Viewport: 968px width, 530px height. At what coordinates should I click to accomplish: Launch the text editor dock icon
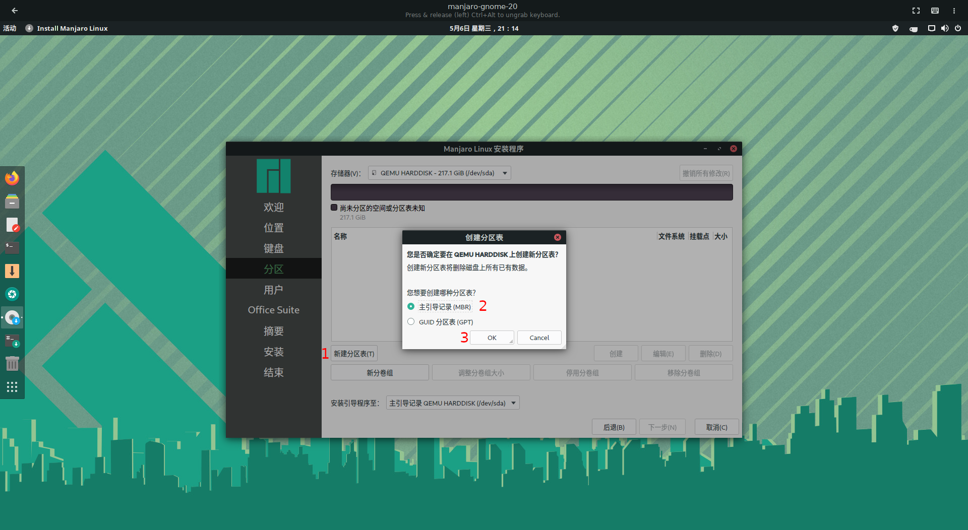12,225
